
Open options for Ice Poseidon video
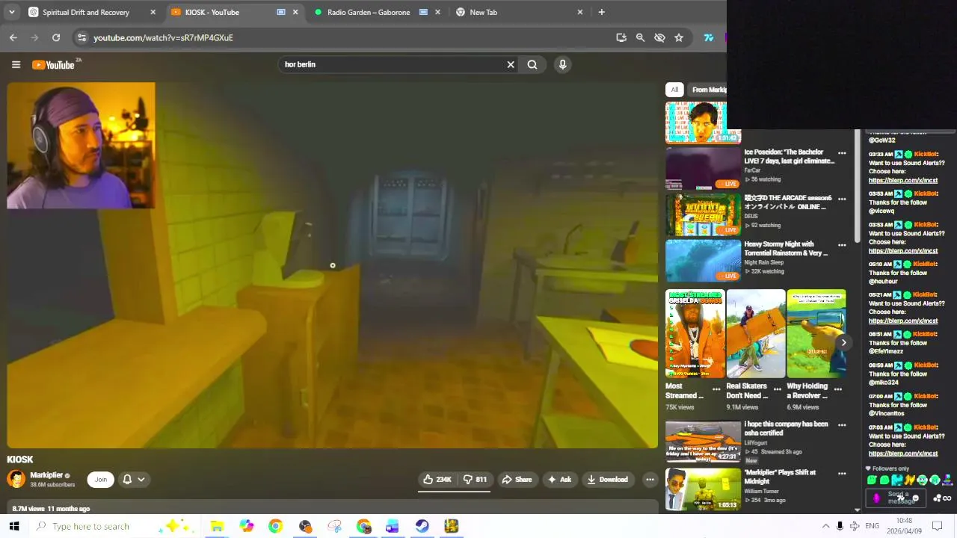842,153
